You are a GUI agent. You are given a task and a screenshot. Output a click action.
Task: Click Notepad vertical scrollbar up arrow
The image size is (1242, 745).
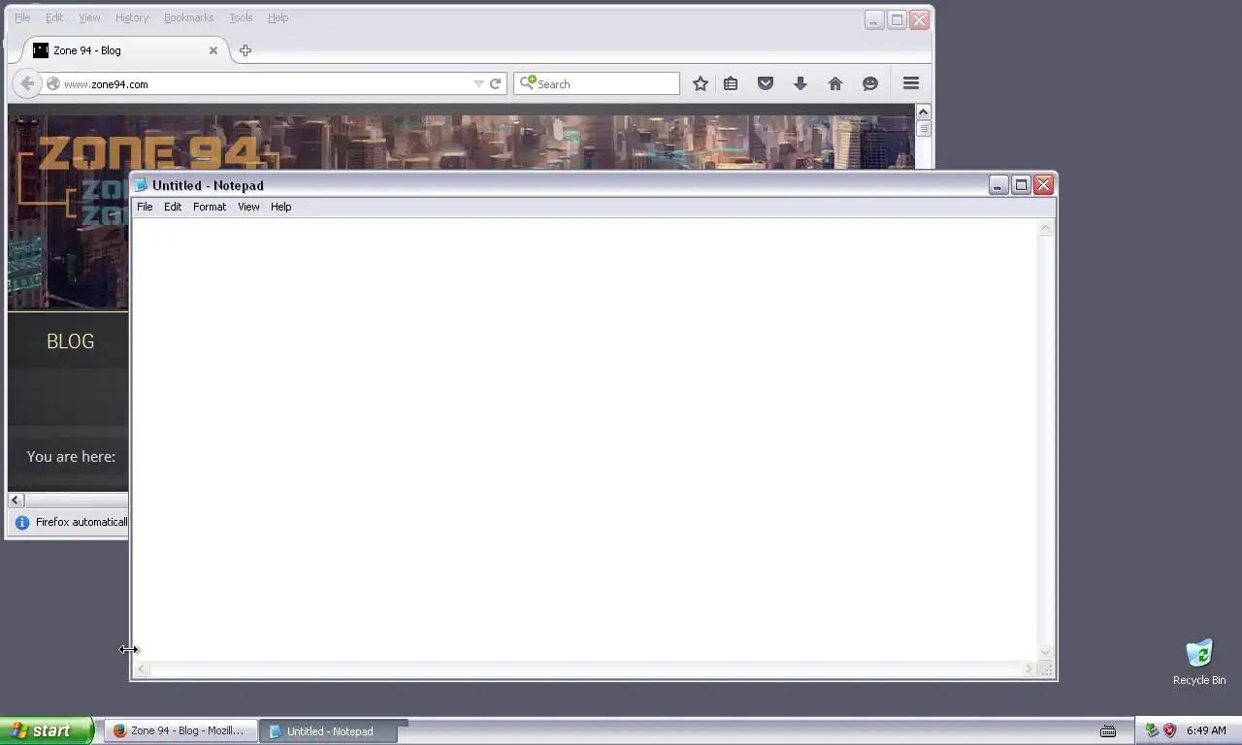[1046, 228]
